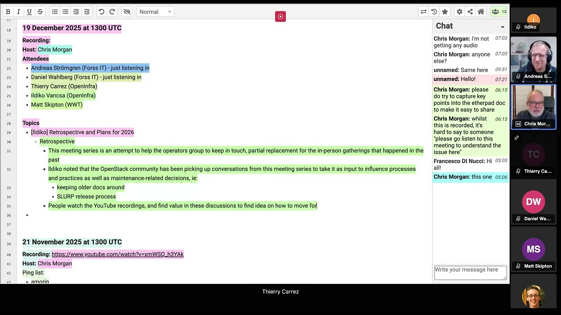Select the Daniel Wa... participant tile

[x=533, y=202]
